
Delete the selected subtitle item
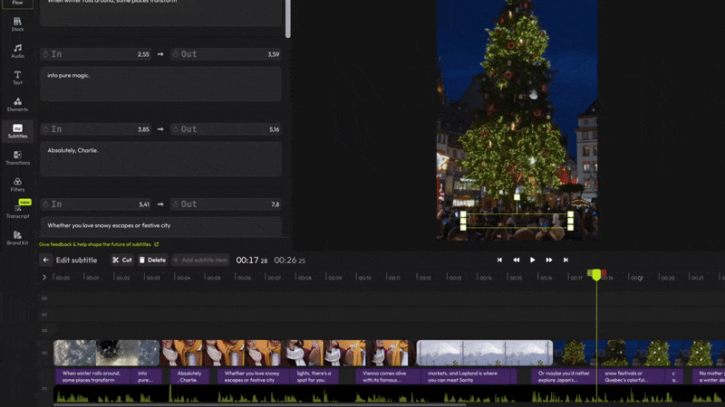pyautogui.click(x=151, y=260)
